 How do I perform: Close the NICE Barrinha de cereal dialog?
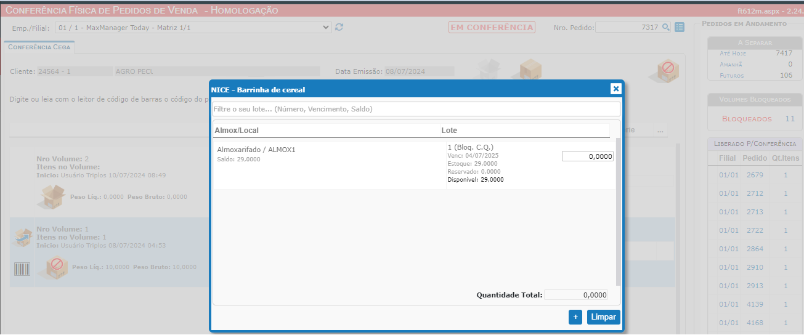[x=615, y=89]
